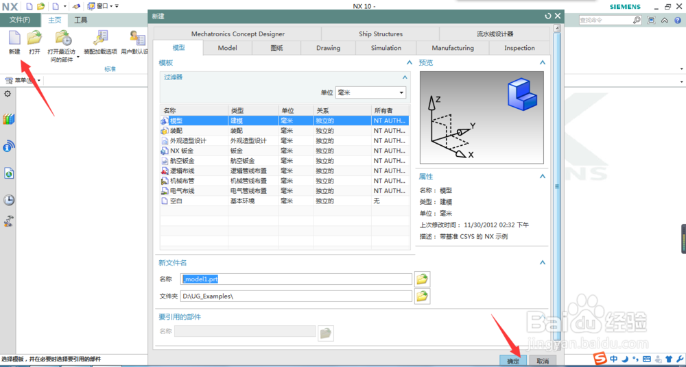Switch to the 图纸 tab
This screenshot has width=686, height=367.
pos(276,48)
